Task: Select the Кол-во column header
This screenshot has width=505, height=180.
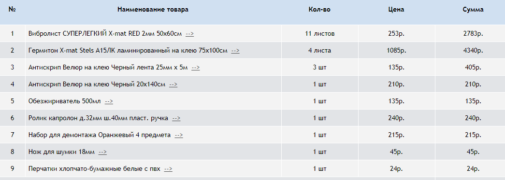Action: (319, 10)
